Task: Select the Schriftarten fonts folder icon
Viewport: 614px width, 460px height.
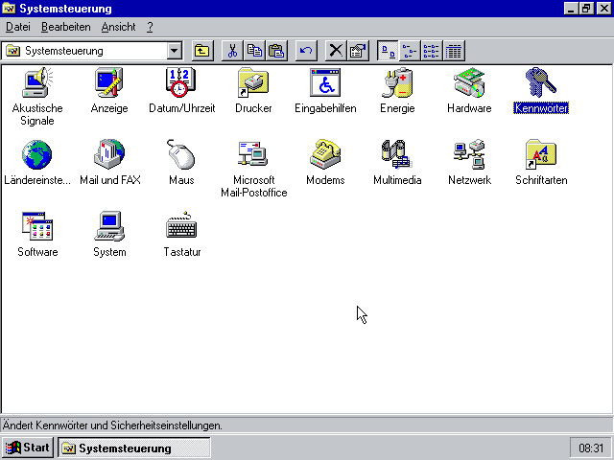Action: (541, 154)
